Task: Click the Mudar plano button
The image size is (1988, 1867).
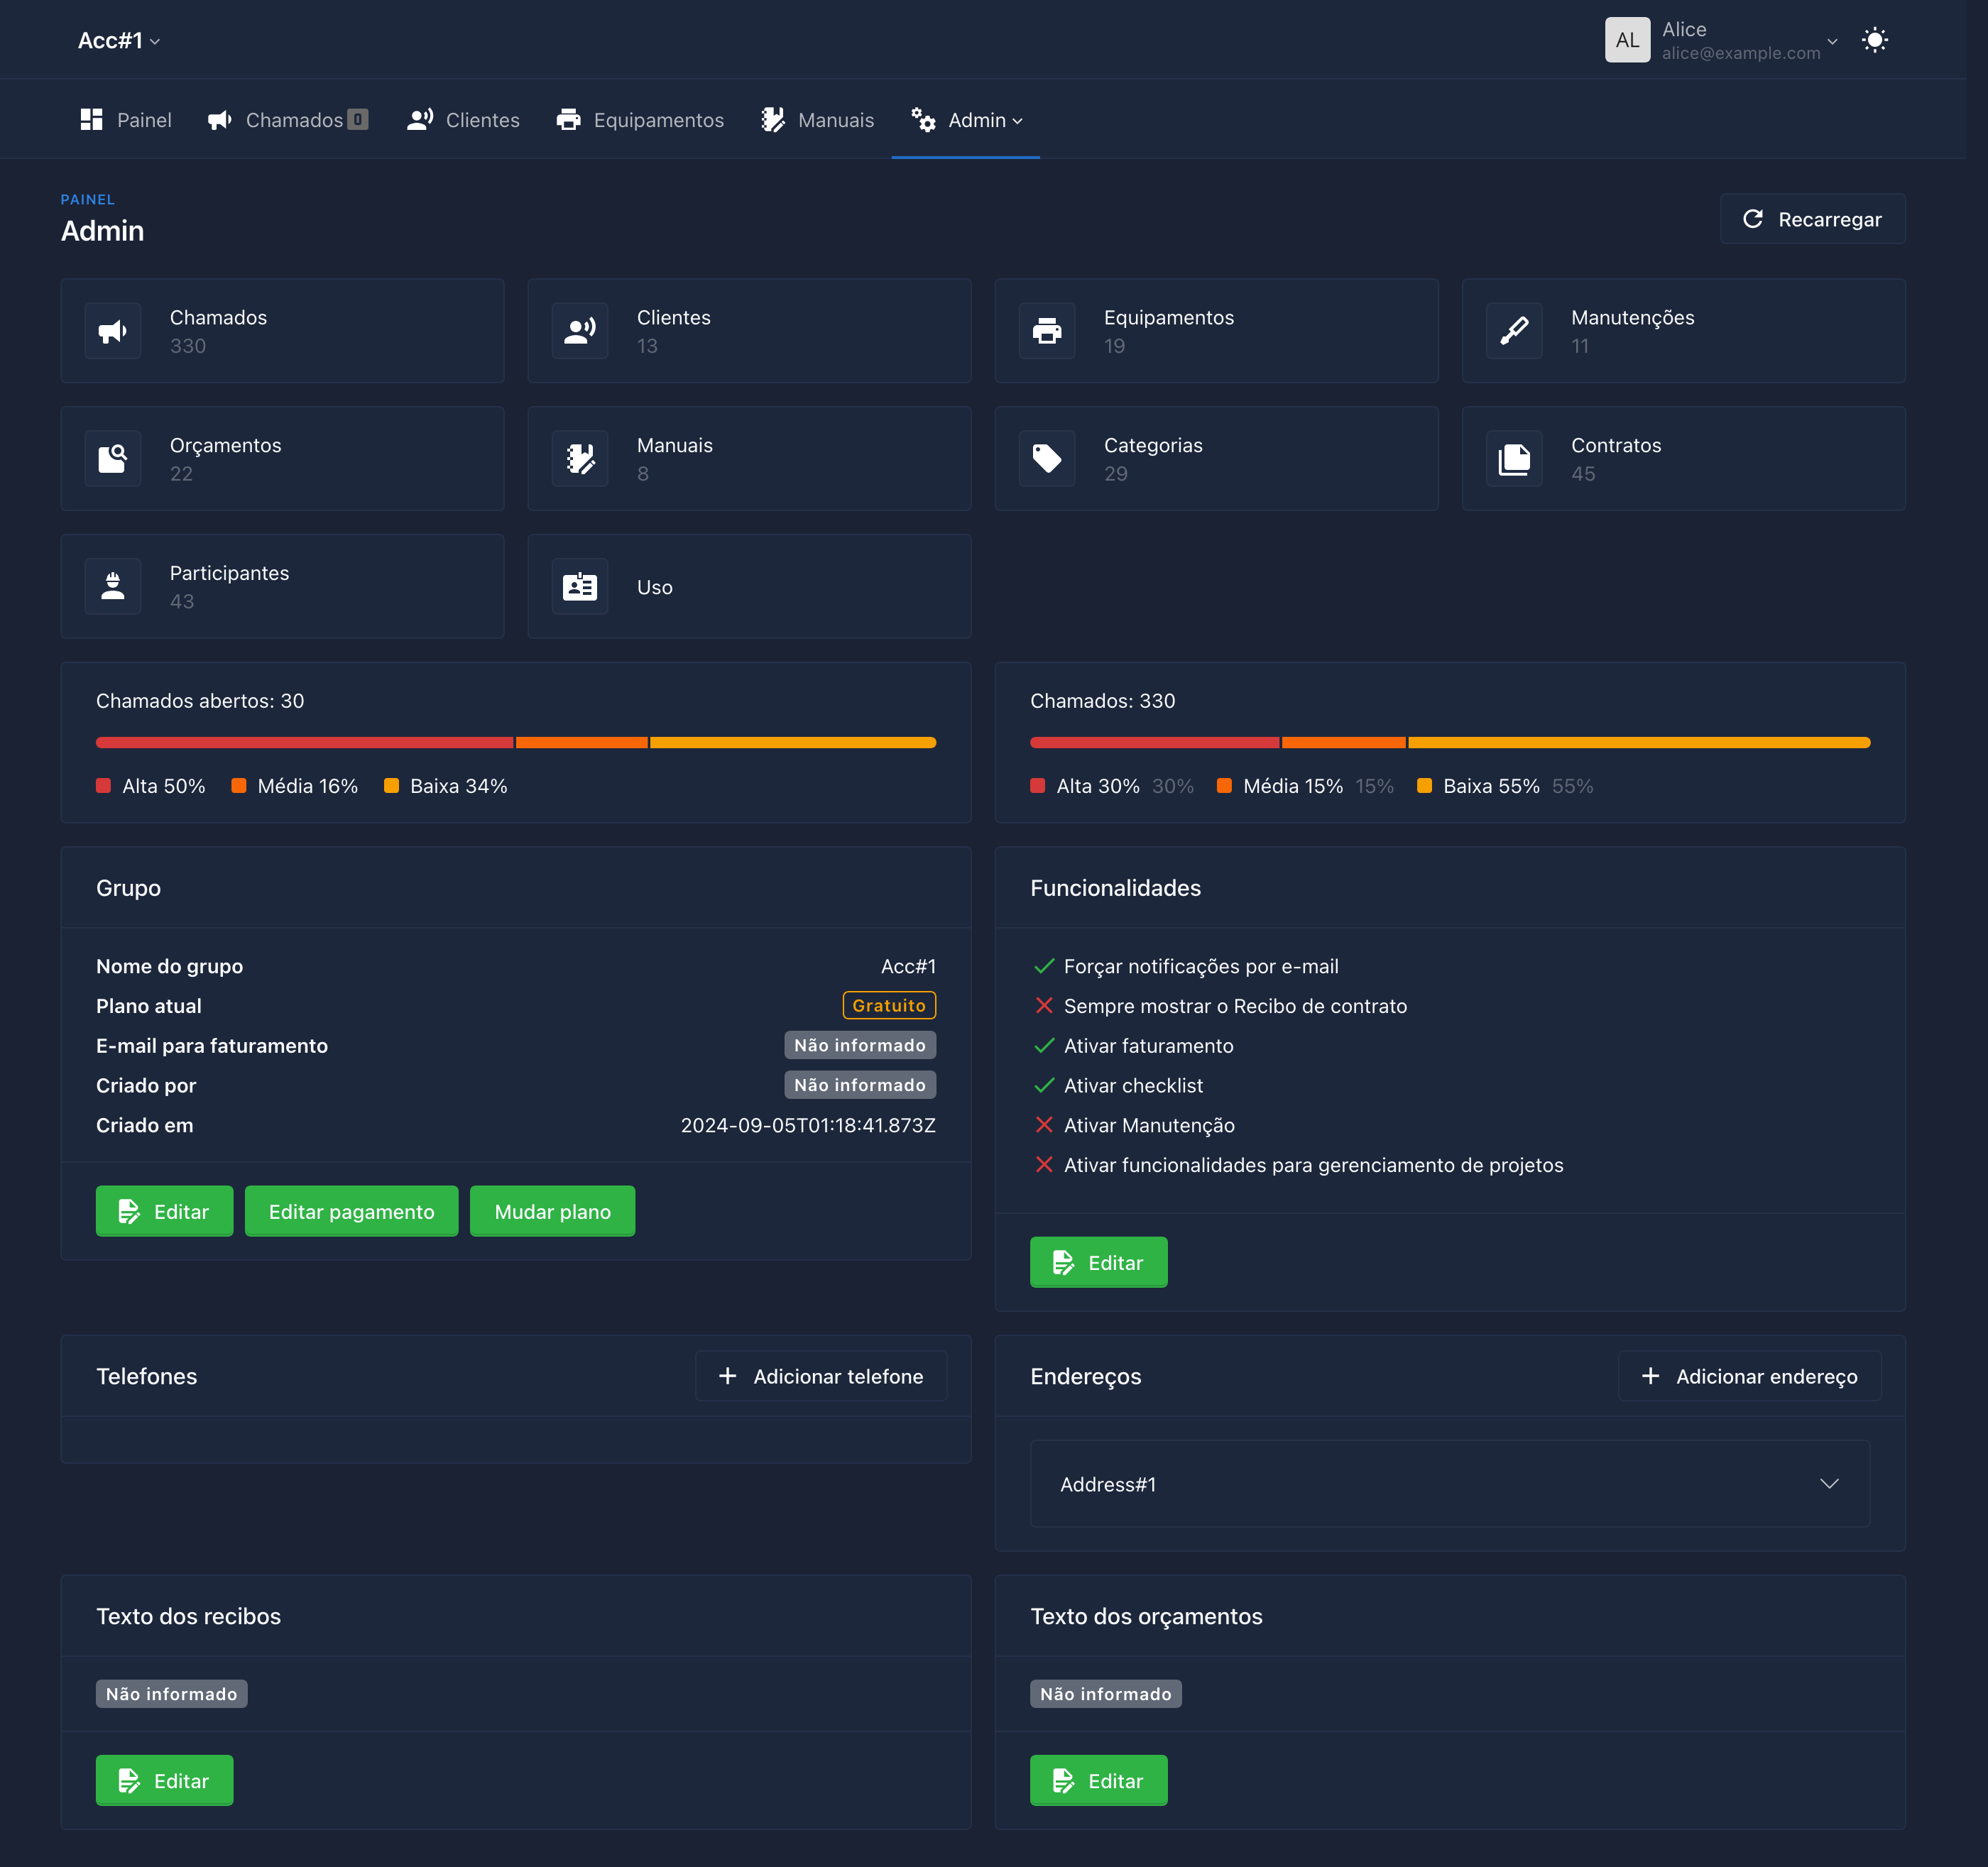Action: pyautogui.click(x=552, y=1211)
